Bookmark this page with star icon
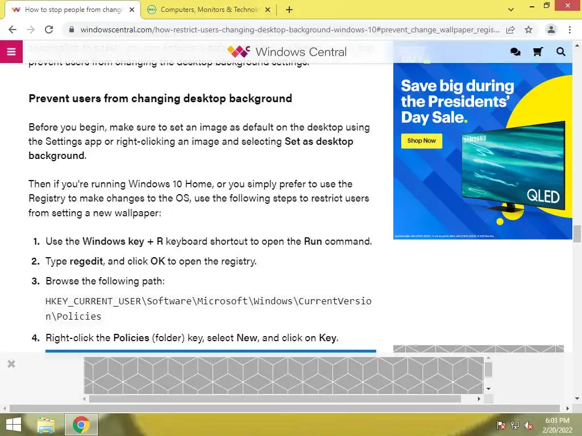582x436 pixels. 529,30
